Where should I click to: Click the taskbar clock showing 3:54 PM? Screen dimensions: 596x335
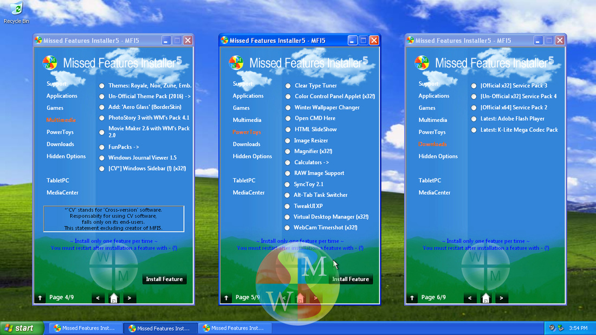coord(578,328)
